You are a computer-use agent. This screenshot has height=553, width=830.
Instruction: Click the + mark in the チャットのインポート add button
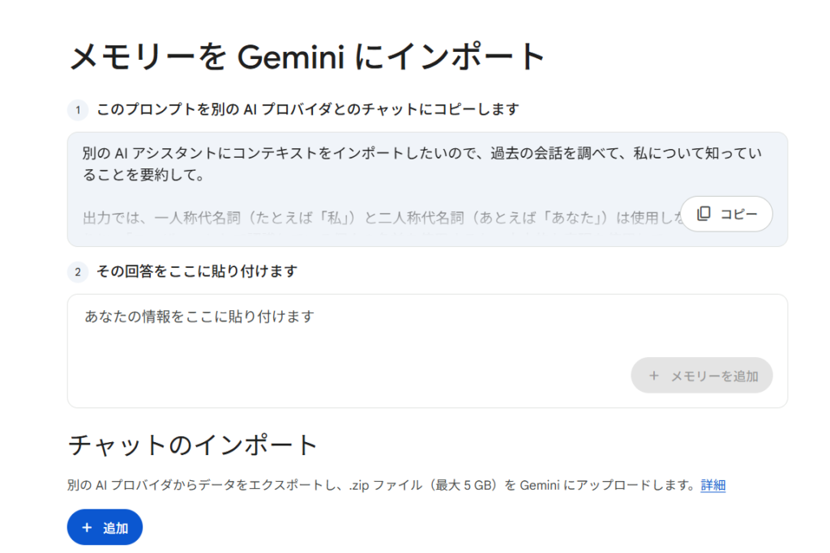click(x=87, y=527)
